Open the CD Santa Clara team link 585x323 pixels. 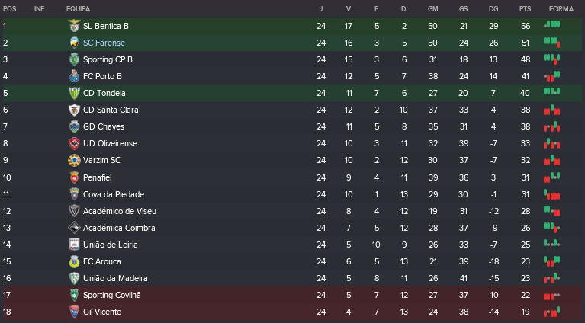click(x=111, y=110)
